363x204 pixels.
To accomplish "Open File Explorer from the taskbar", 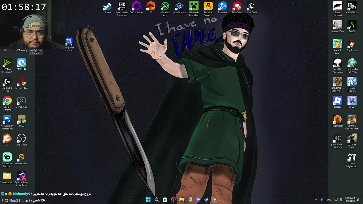I will tap(181, 200).
